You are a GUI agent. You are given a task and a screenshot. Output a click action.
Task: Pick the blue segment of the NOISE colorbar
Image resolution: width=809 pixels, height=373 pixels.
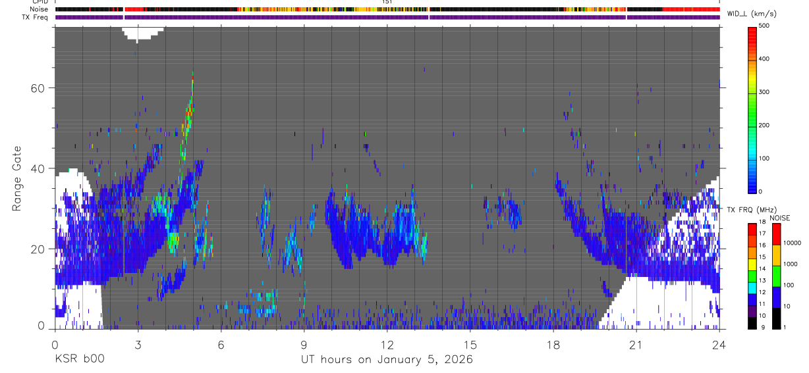[775, 297]
